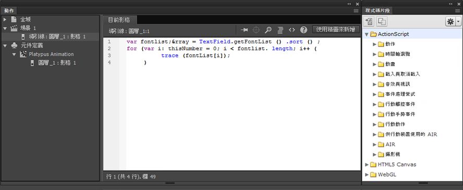Select the 行動手勢事件 folder label
Screen dimensions: 463x190
400,114
